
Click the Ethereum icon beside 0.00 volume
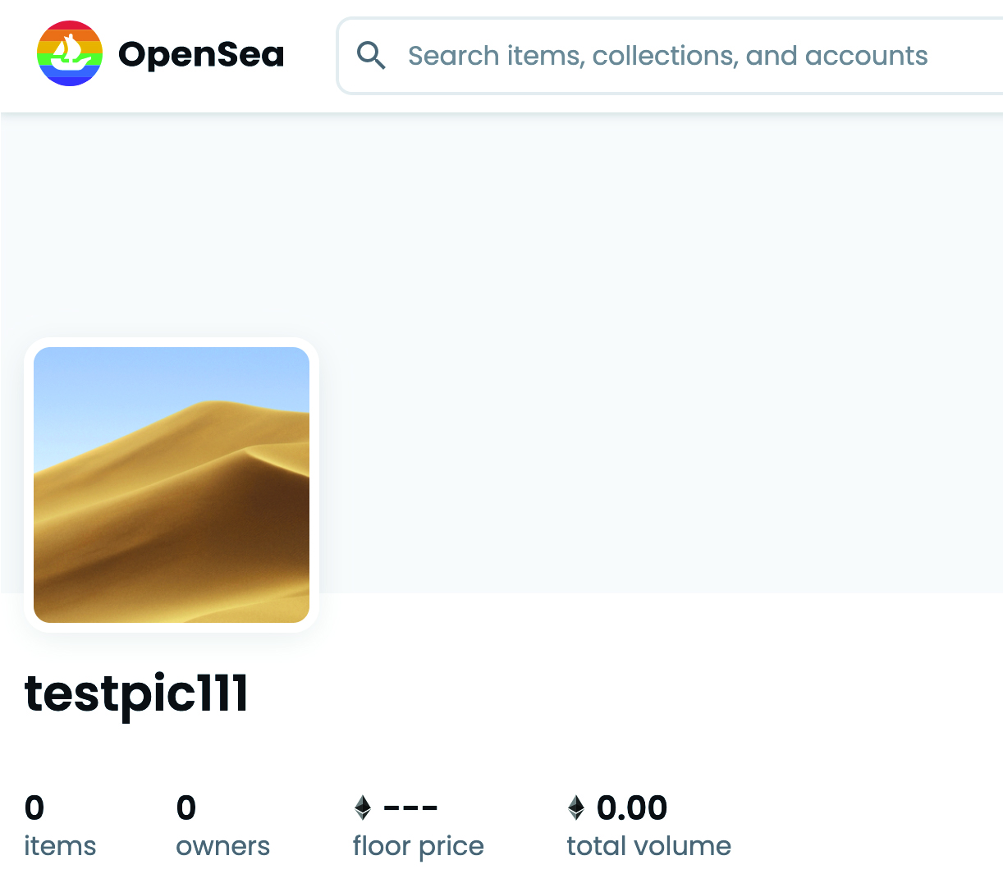coord(576,808)
